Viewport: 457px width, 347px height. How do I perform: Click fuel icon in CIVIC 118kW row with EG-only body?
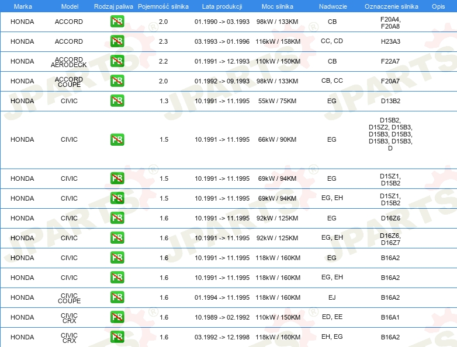[x=117, y=258]
